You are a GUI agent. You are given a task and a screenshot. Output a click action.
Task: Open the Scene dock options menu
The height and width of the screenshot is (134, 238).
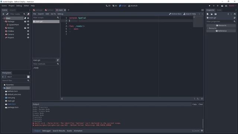(x=30, y=10)
